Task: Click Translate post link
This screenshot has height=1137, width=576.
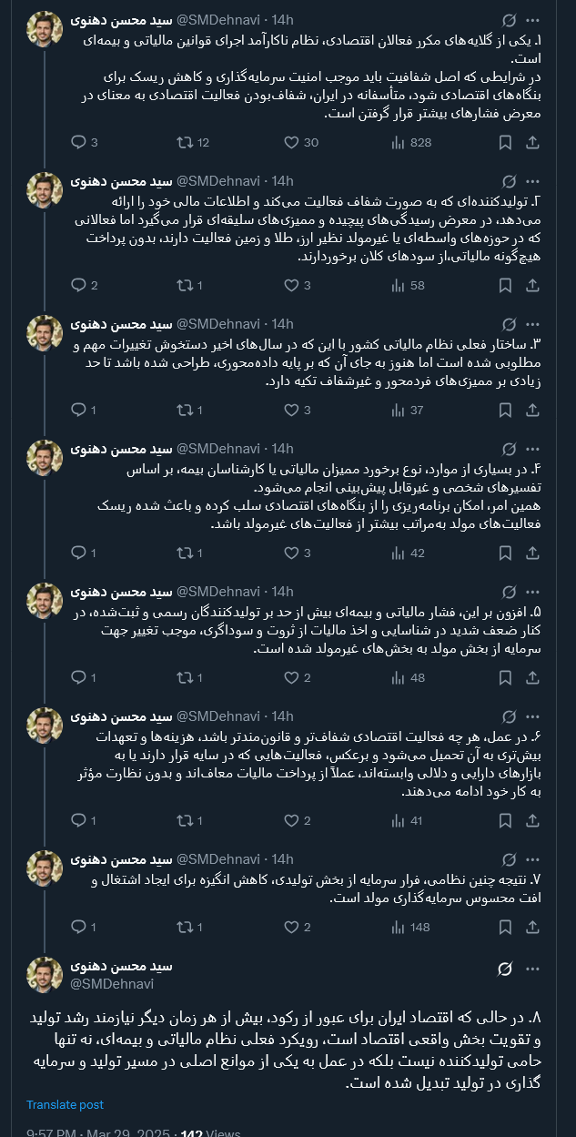Action: point(65,1104)
